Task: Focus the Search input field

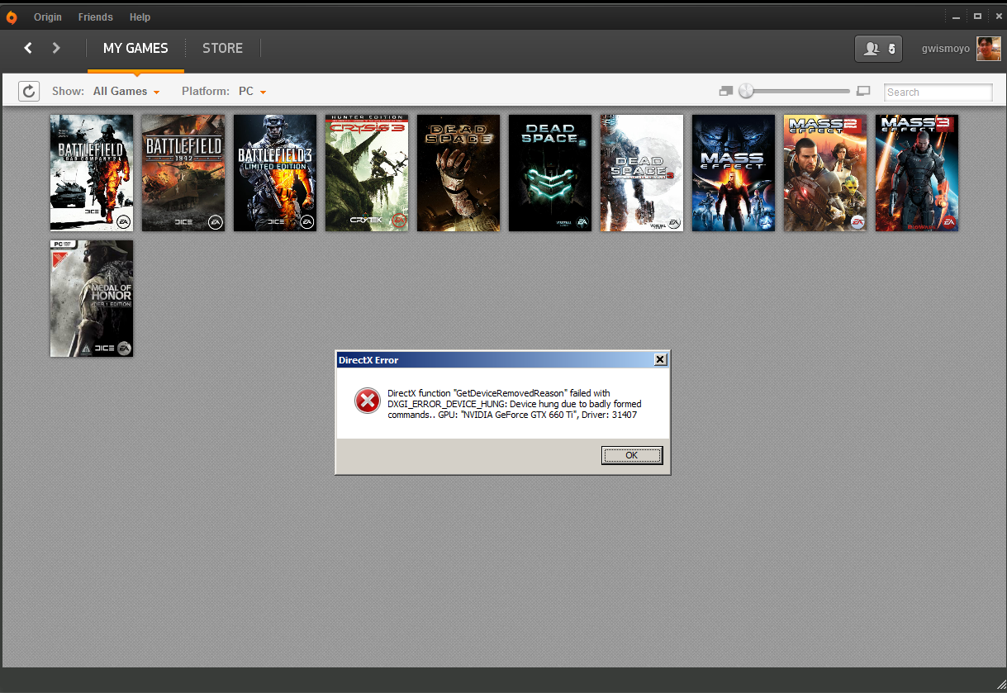Action: tap(938, 92)
